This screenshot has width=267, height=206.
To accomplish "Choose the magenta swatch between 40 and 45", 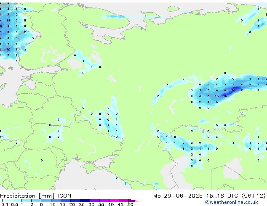I will (114, 201).
